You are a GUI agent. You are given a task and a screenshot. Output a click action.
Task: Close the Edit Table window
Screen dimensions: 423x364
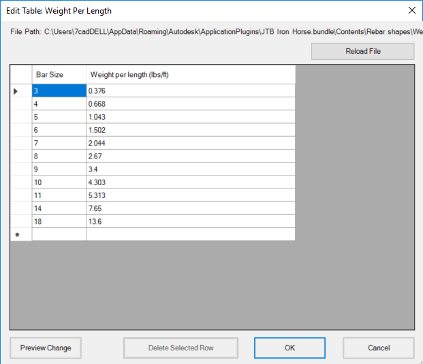[x=411, y=10]
